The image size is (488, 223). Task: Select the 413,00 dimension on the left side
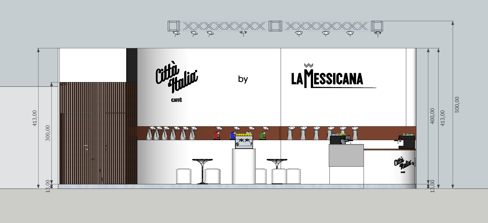(35, 118)
